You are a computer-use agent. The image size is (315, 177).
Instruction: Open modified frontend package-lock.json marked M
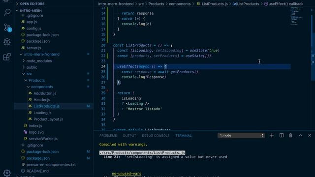point(42,151)
